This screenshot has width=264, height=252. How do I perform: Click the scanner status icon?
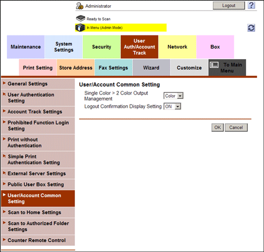(80, 18)
